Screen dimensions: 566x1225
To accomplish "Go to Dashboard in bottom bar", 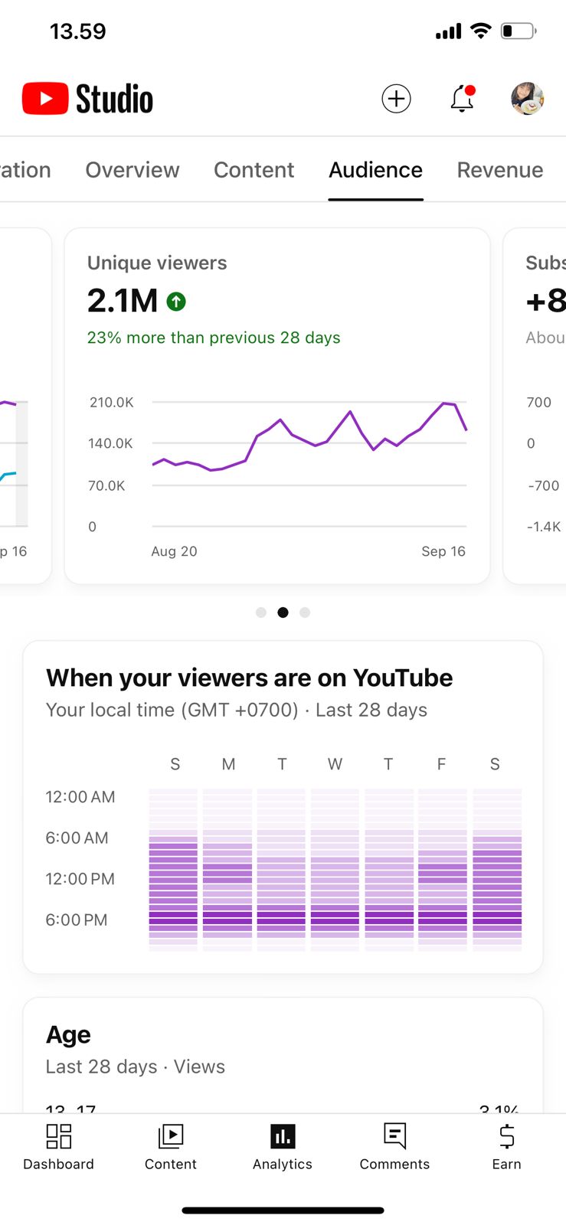I will (x=58, y=1146).
